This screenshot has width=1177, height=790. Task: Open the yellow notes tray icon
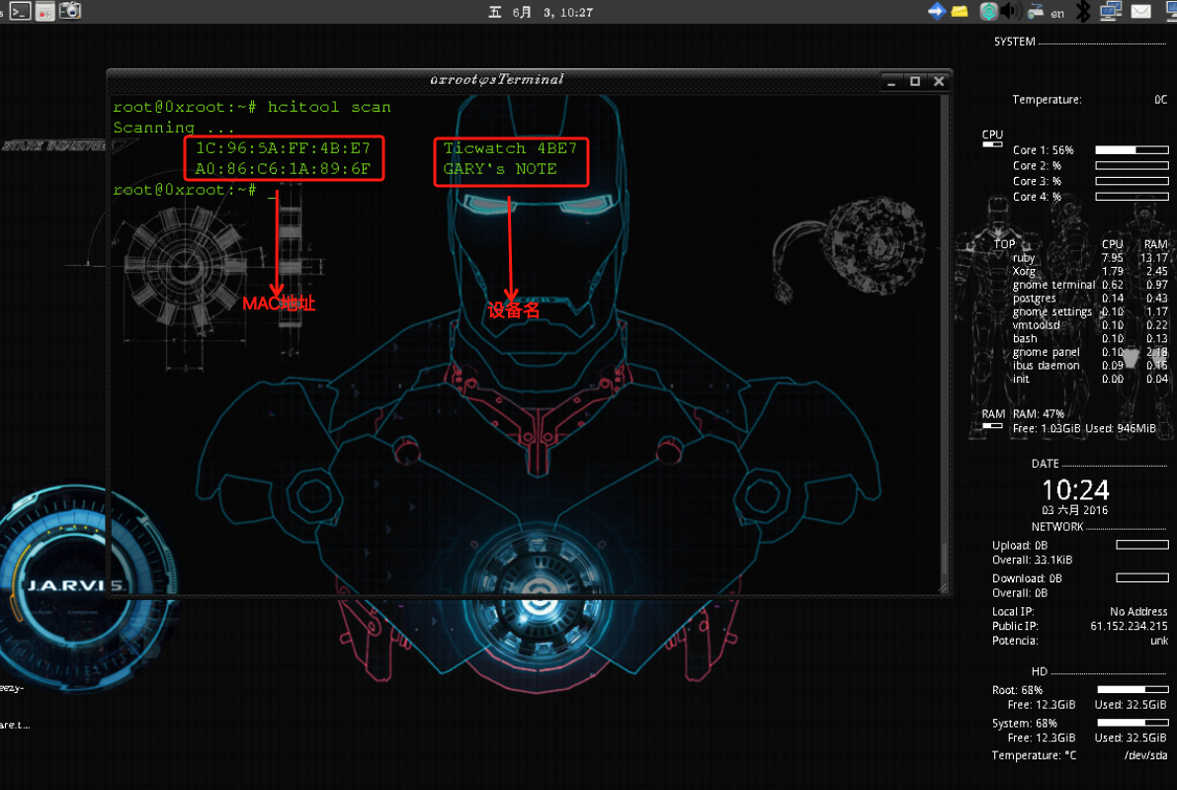[x=960, y=11]
